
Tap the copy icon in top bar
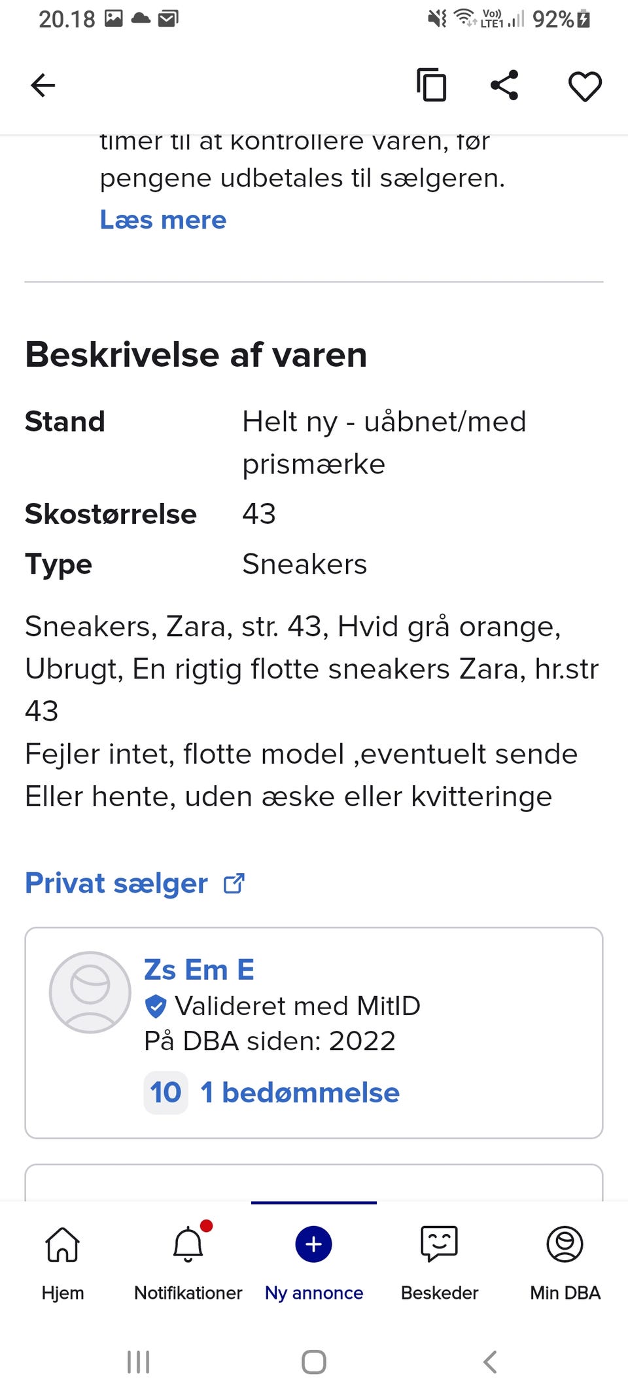[432, 85]
